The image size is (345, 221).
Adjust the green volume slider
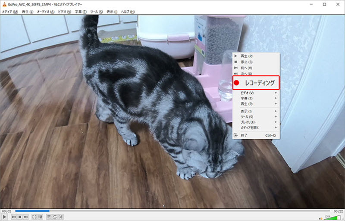coord(332,218)
